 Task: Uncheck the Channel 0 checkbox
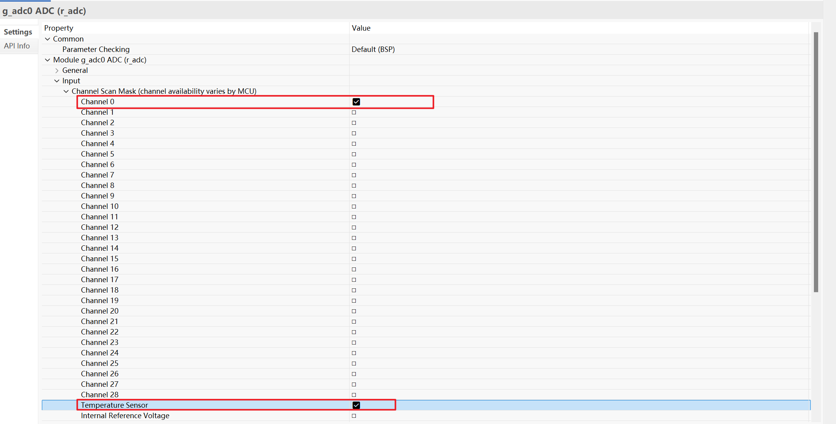pyautogui.click(x=356, y=102)
